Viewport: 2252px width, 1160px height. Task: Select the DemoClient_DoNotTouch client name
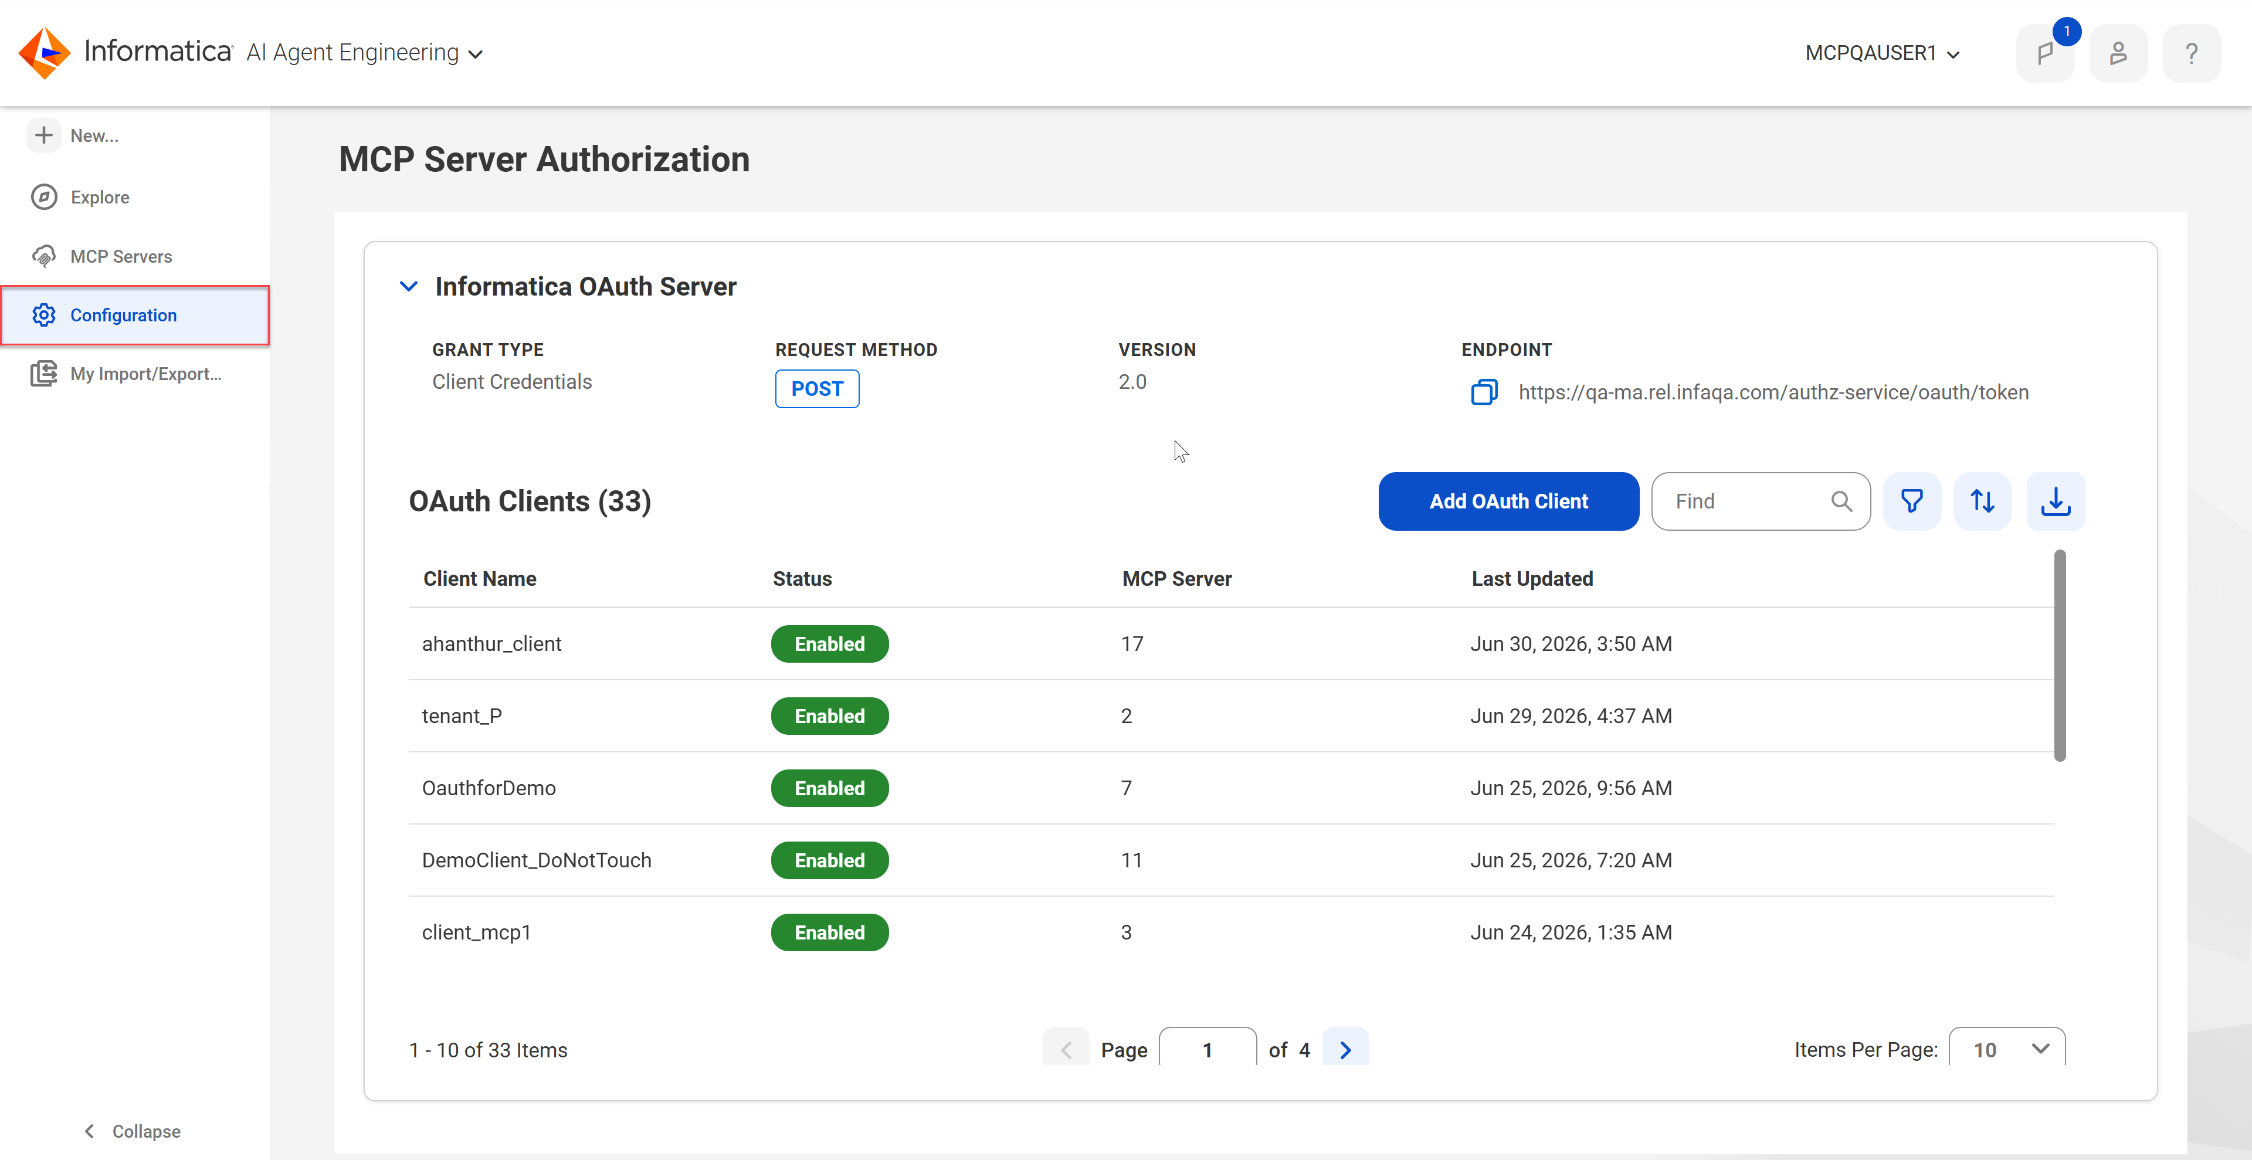537,861
